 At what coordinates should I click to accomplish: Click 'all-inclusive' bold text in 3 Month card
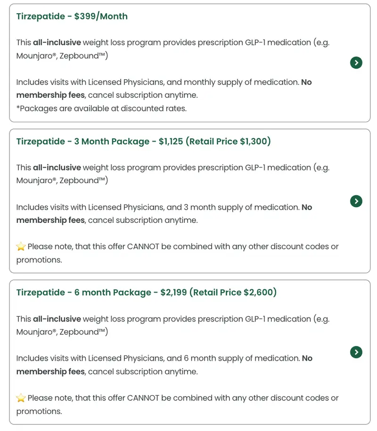57,168
